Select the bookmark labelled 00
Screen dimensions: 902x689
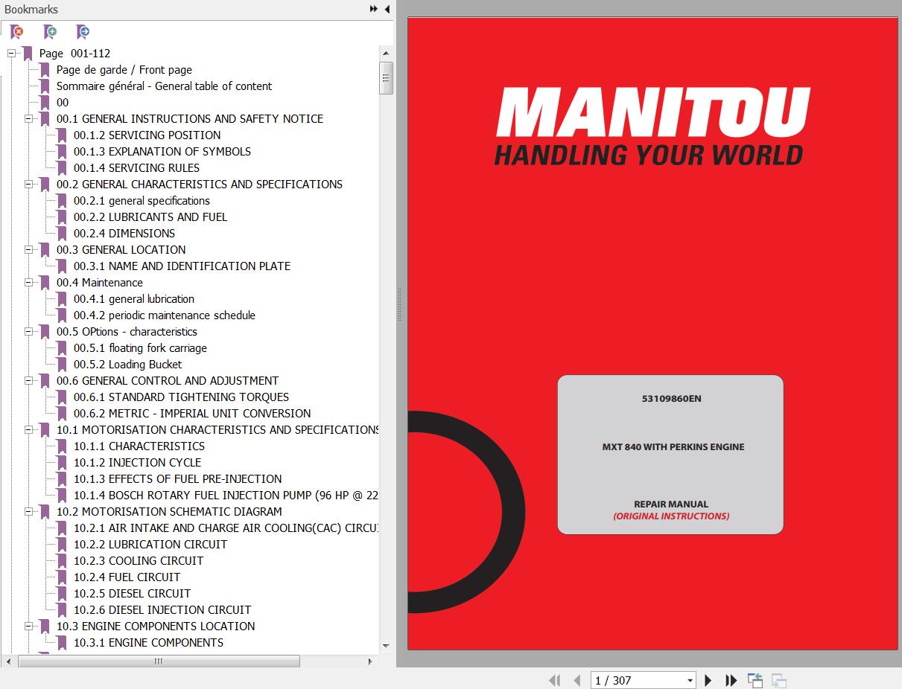pyautogui.click(x=63, y=103)
